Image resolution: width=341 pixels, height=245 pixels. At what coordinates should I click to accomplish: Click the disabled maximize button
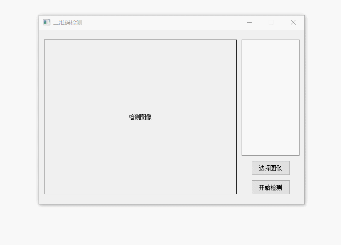click(x=271, y=22)
